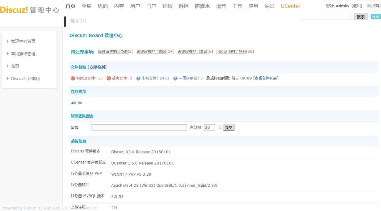
Task: Submit the team message with 提交
Action: (x=229, y=128)
